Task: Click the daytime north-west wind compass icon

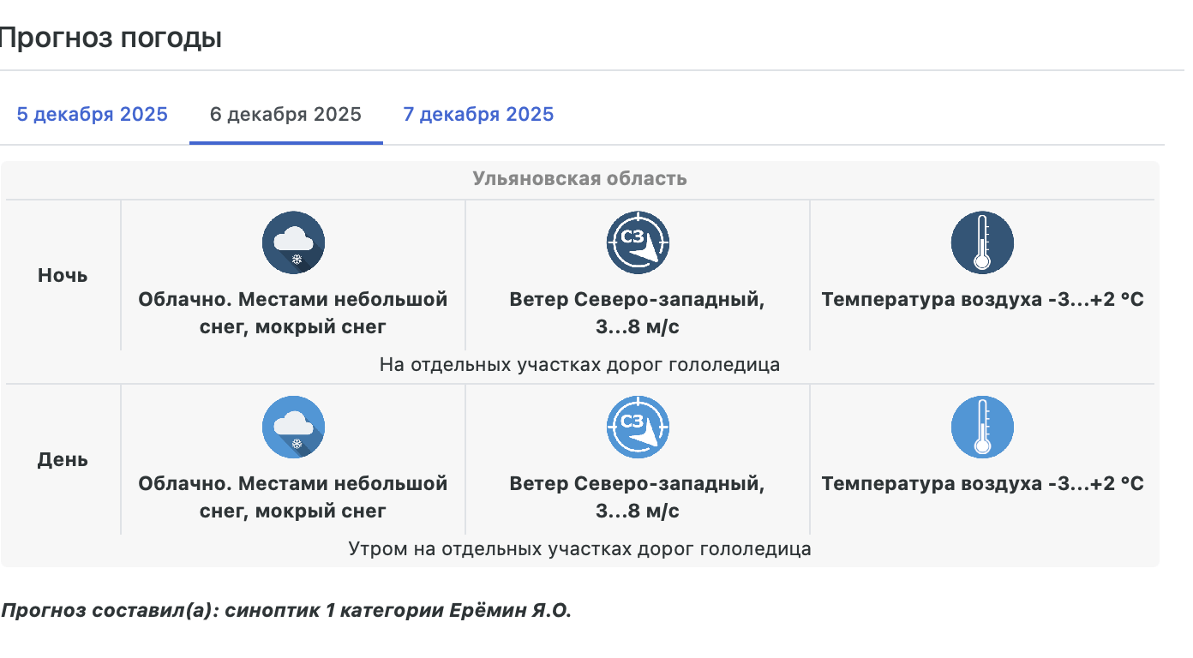Action: pyautogui.click(x=638, y=427)
